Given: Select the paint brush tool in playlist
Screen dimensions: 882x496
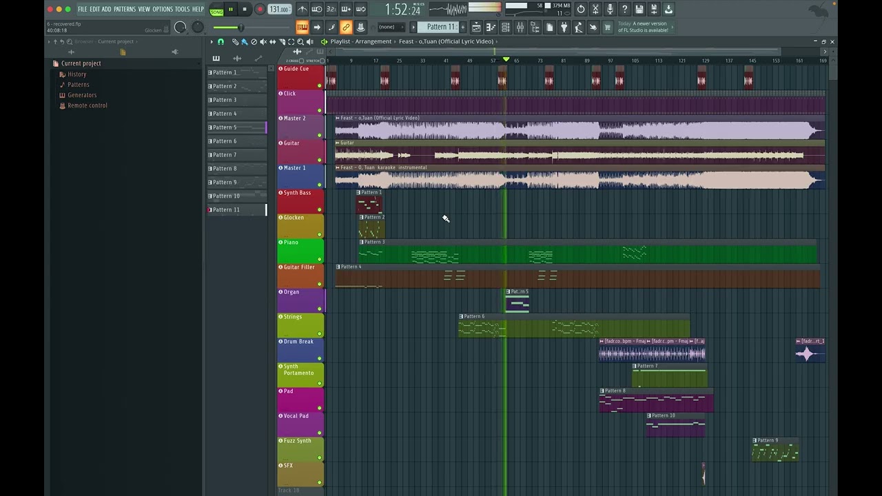Looking at the screenshot, I should [x=245, y=41].
